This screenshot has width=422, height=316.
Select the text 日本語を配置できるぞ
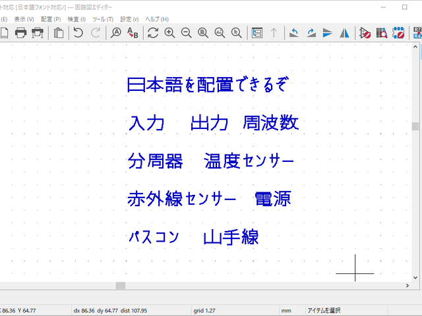point(208,84)
